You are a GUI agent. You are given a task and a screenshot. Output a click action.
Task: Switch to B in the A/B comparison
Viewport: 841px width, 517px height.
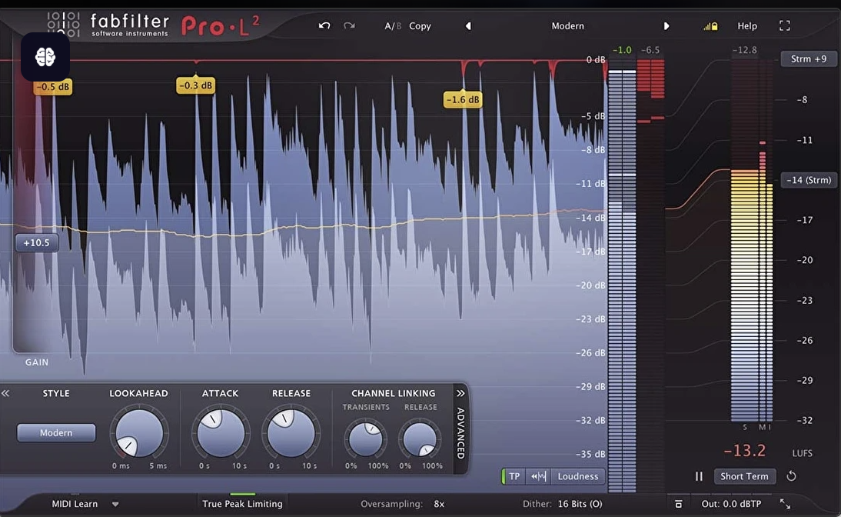pos(400,25)
